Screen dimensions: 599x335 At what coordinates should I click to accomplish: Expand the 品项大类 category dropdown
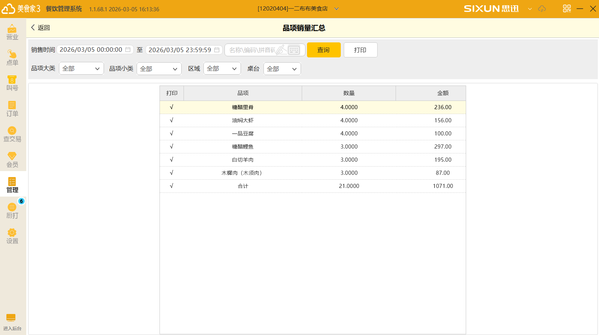point(81,69)
